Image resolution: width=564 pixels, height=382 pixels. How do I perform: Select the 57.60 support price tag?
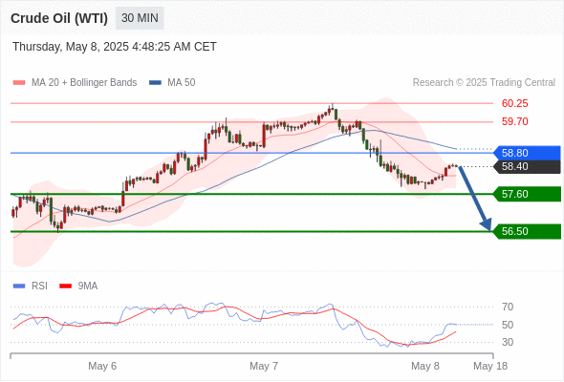[x=528, y=194]
